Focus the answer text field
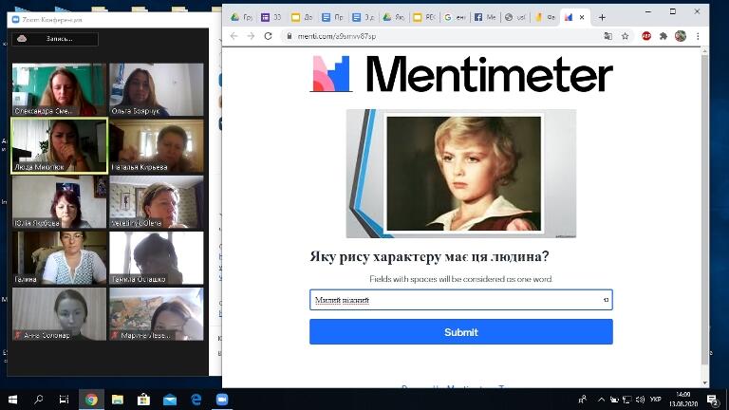Image resolution: width=729 pixels, height=410 pixels. click(460, 300)
